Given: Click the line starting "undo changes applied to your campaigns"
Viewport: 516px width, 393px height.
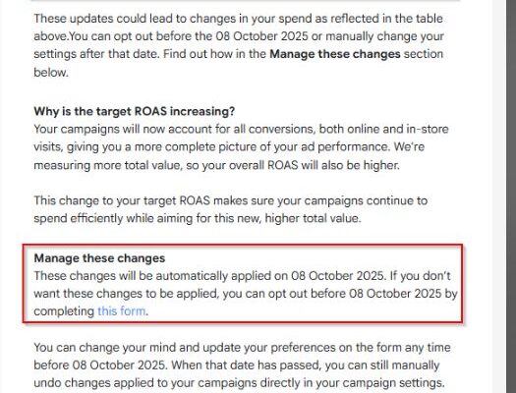Looking at the screenshot, I should (239, 383).
